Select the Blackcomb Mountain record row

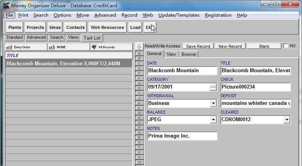click(x=69, y=64)
